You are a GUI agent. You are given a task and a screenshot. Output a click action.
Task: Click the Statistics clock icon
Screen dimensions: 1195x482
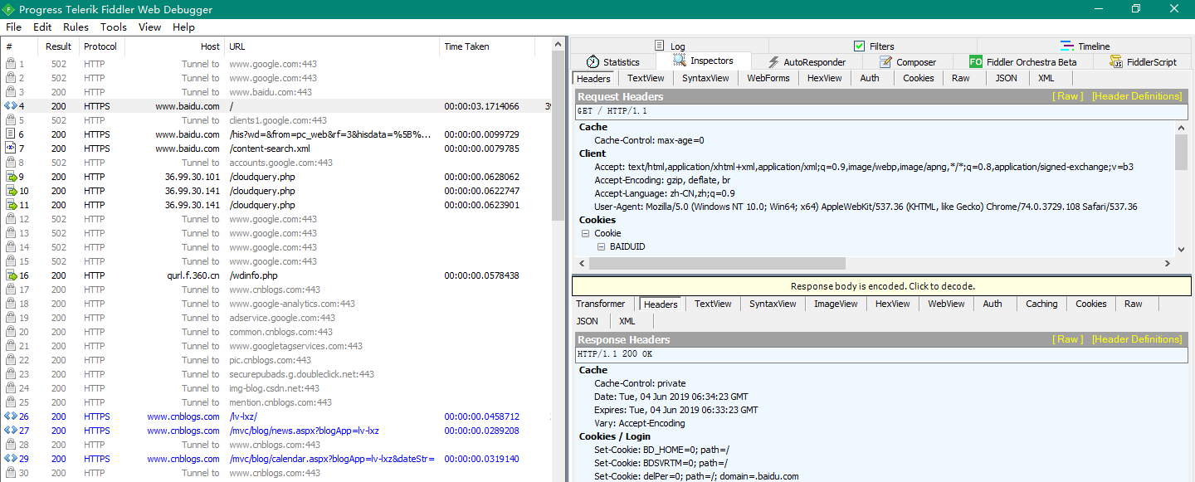coord(593,61)
